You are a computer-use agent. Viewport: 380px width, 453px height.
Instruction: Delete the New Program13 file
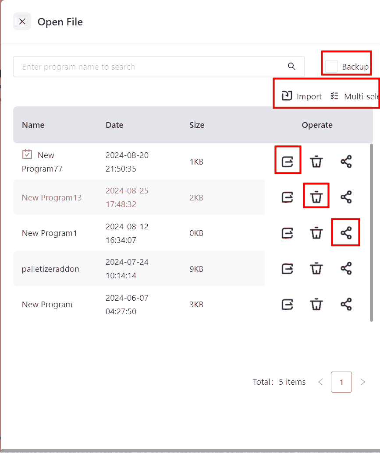pyautogui.click(x=316, y=197)
